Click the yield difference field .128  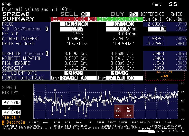point(156,29)
